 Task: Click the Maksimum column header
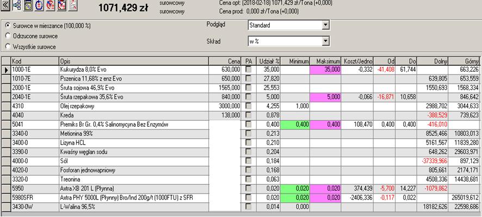pyautogui.click(x=326, y=61)
